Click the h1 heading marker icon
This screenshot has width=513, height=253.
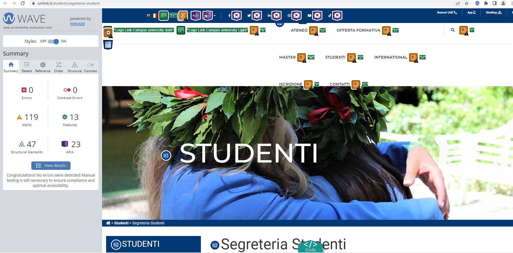click(166, 156)
